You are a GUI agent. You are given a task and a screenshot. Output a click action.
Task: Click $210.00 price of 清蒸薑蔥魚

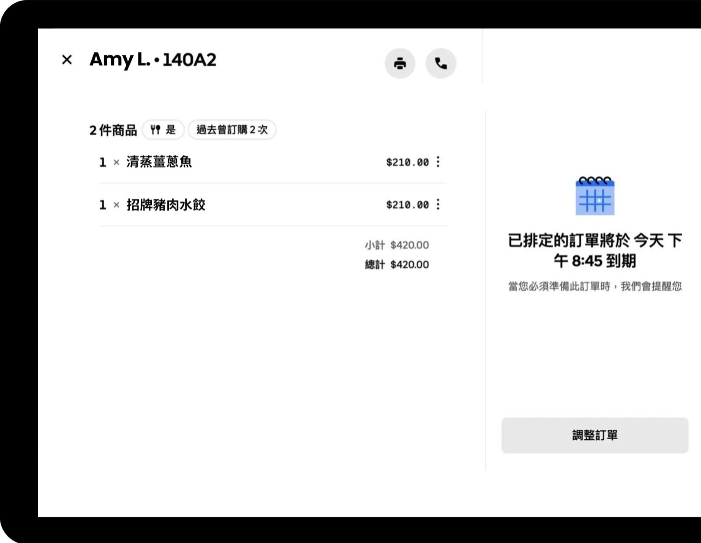click(407, 162)
